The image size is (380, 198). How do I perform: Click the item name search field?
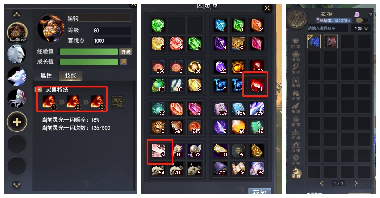click(328, 28)
